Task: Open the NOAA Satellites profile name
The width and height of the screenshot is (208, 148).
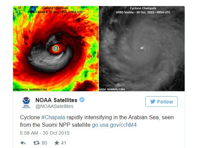Action: pyautogui.click(x=57, y=100)
